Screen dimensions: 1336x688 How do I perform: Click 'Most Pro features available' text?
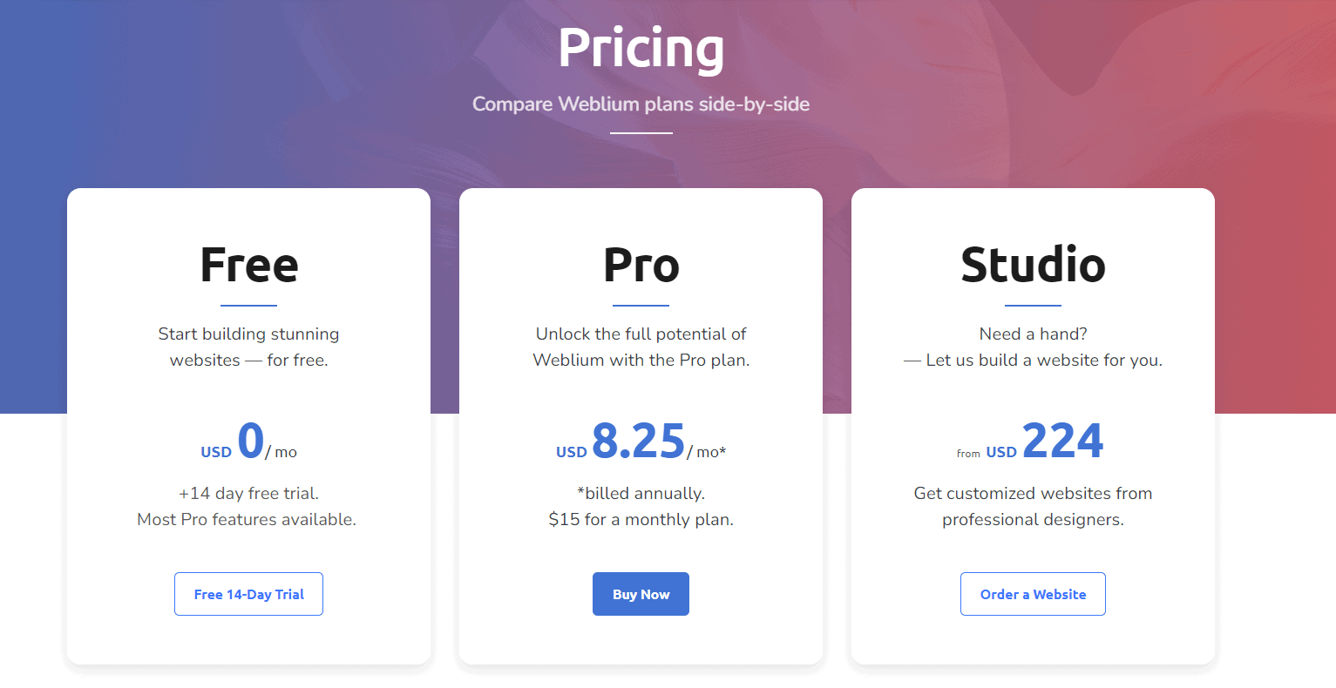coord(247,519)
